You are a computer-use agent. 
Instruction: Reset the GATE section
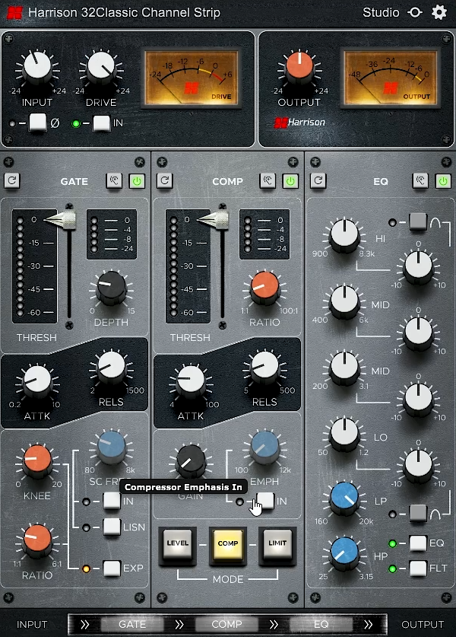click(x=11, y=180)
